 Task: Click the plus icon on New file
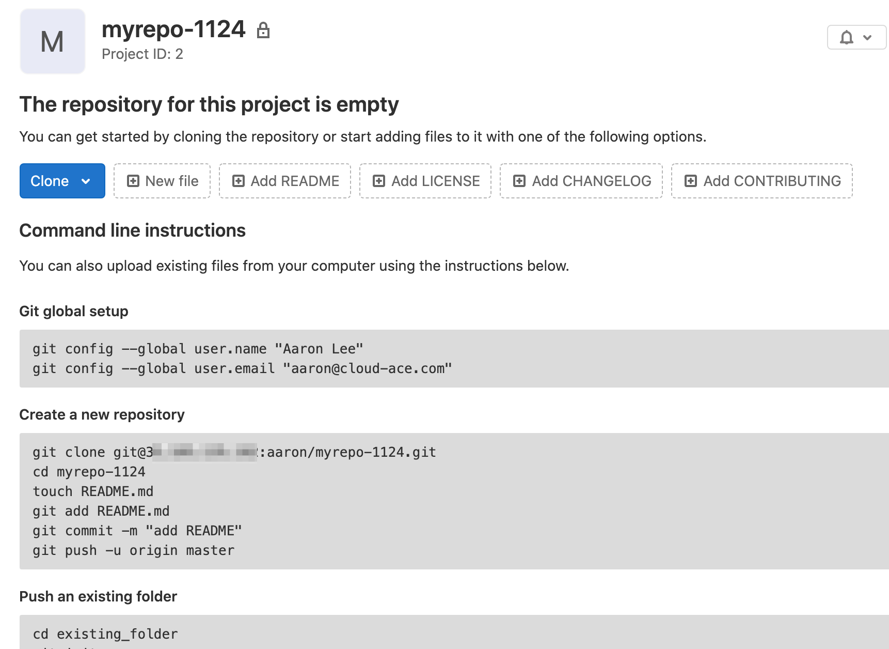point(133,181)
